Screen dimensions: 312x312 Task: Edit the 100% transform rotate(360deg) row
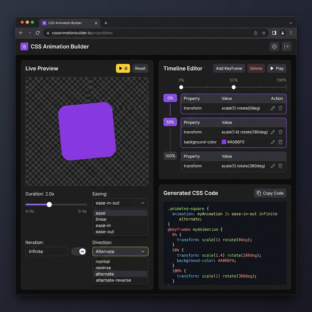click(x=273, y=166)
